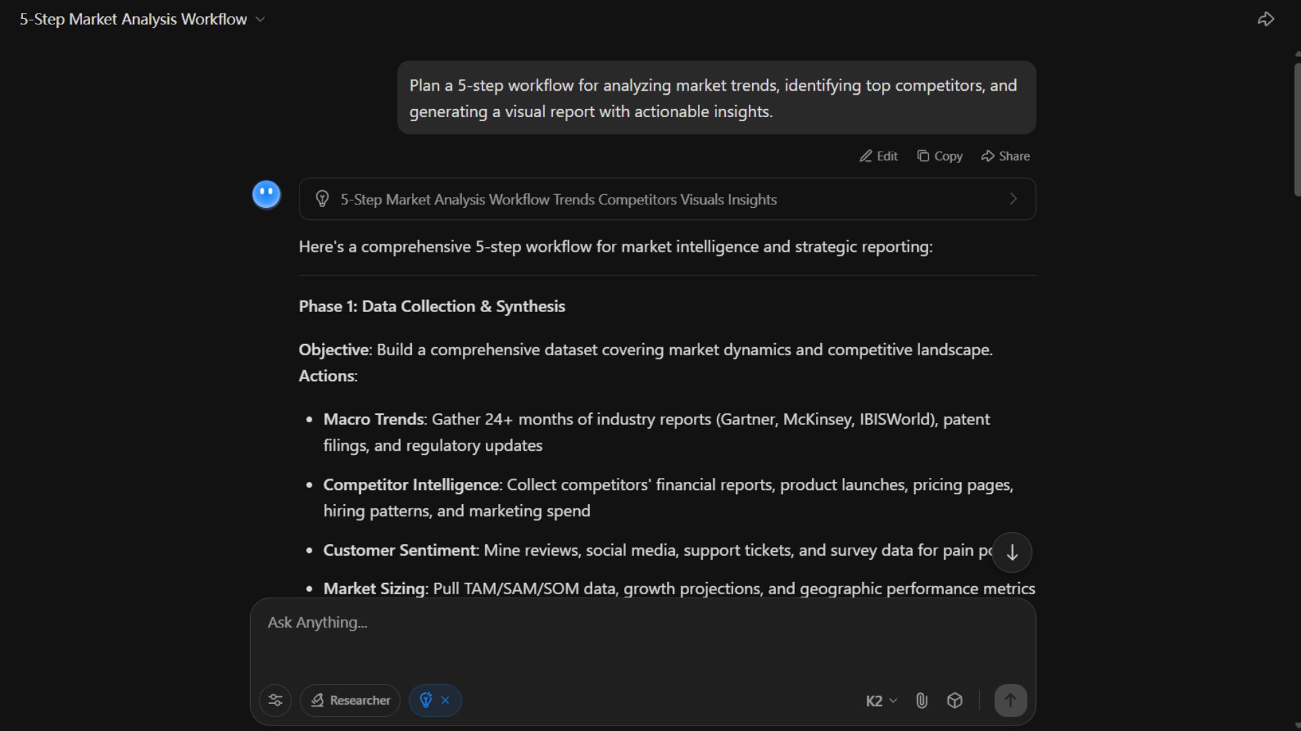Open the conversation title dropdown chevron
Screen dimensions: 1301x731
tap(260, 20)
